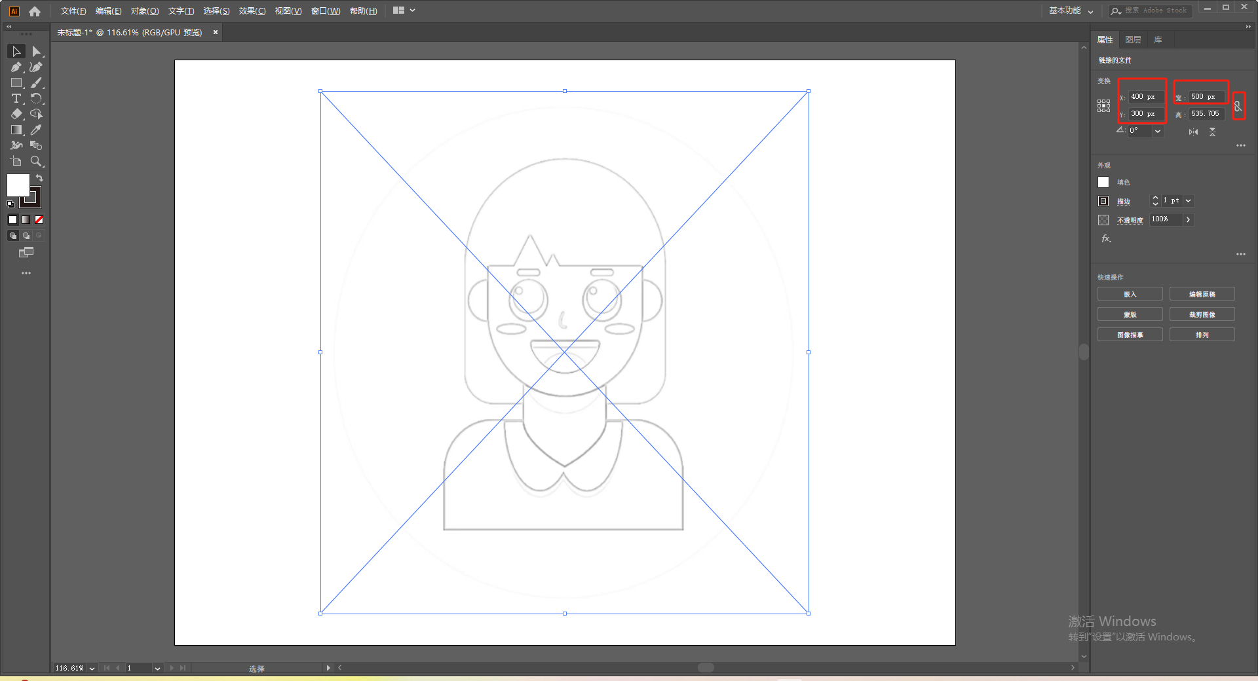Select the Direct Selection tool
1258x681 pixels.
click(x=37, y=51)
